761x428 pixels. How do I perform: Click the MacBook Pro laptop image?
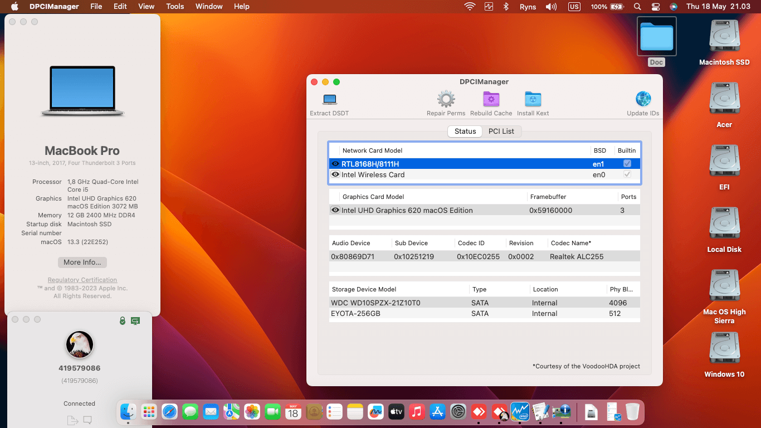click(82, 91)
